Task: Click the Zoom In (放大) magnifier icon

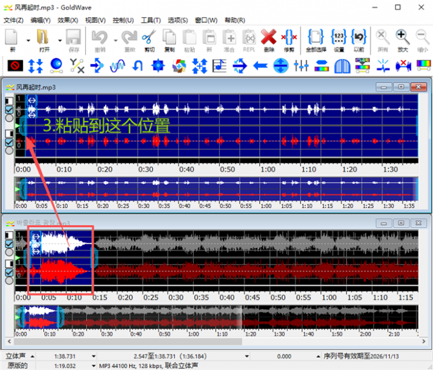Action: tap(402, 39)
